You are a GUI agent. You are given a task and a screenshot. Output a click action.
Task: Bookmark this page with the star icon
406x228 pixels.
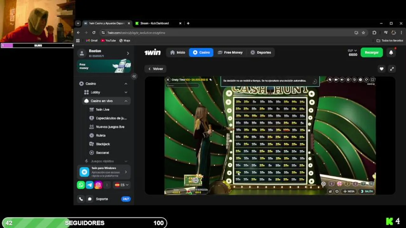click(363, 33)
